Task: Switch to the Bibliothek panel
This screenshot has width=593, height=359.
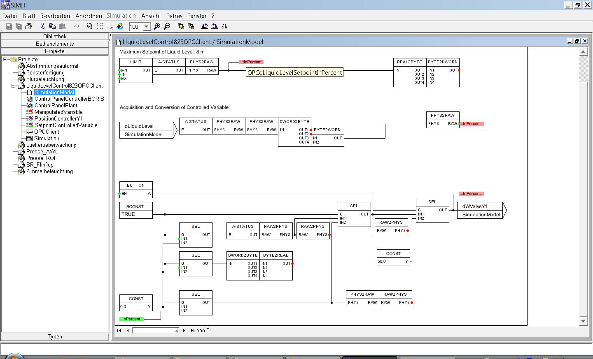Action: coord(55,36)
